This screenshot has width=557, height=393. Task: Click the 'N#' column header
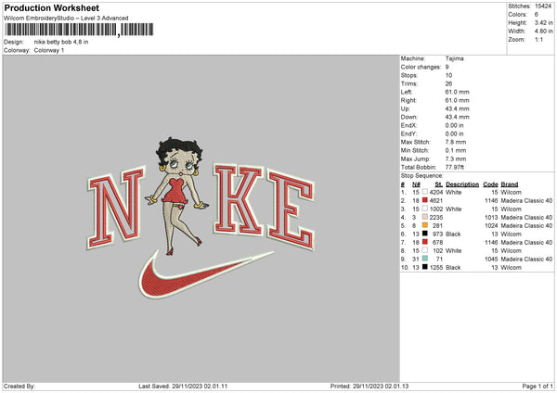pyautogui.click(x=416, y=184)
